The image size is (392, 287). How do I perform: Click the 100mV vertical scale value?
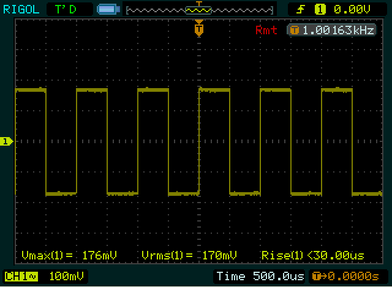coord(67,276)
